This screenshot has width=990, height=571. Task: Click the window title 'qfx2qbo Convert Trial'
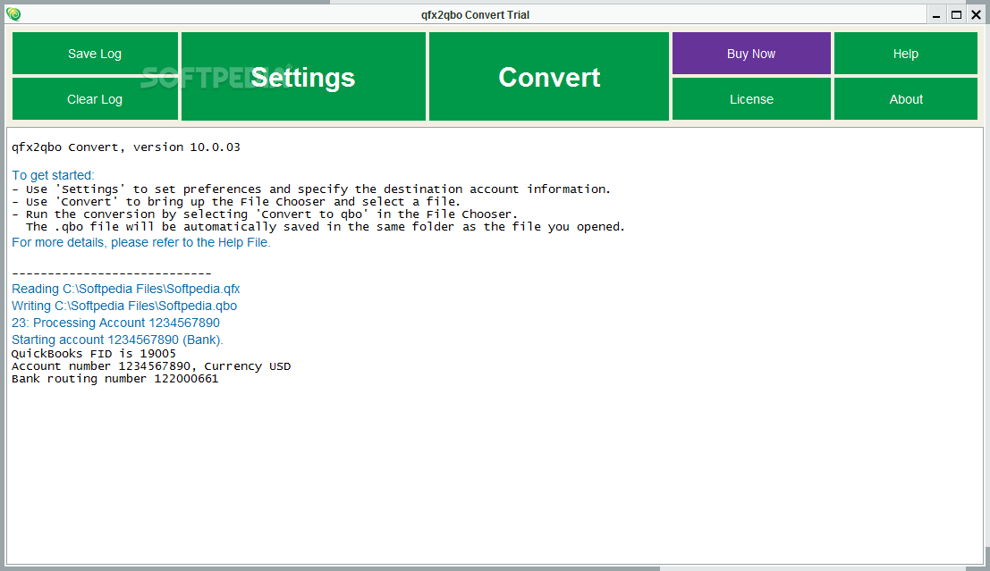point(475,14)
